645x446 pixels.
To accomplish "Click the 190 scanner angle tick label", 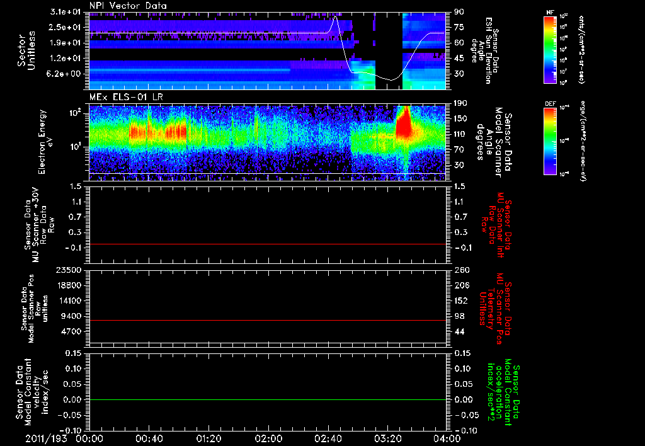I will [460, 103].
